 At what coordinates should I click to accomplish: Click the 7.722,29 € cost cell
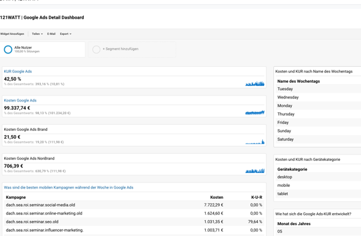point(214,205)
